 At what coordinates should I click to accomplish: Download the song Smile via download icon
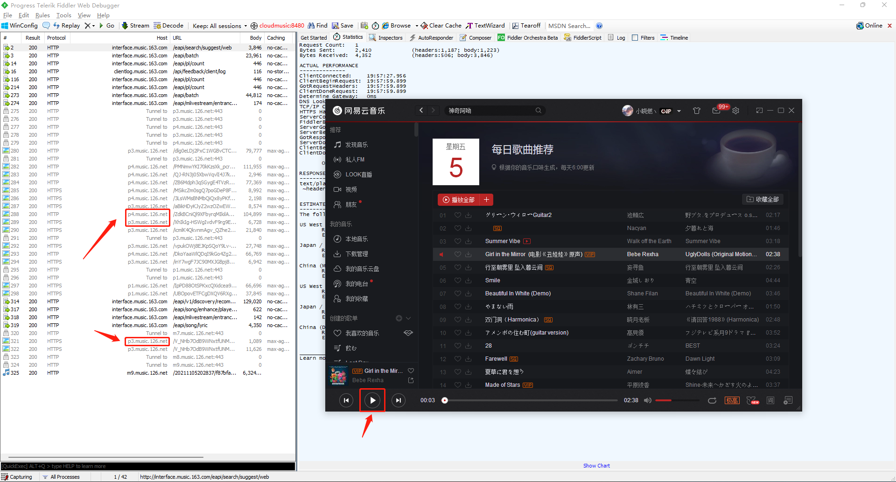click(x=468, y=280)
